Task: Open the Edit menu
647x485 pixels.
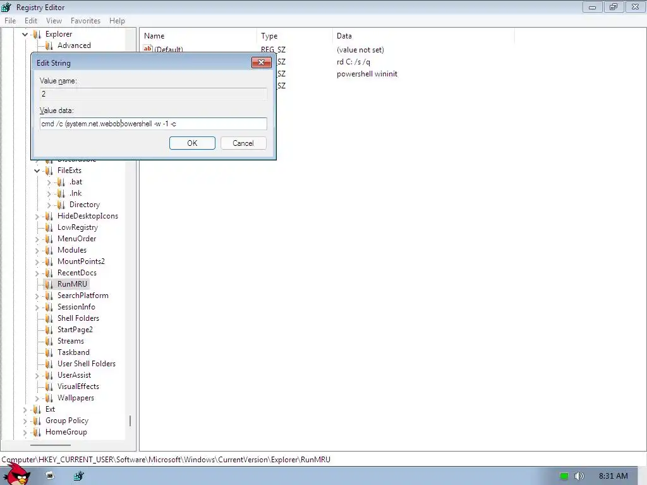Action: pos(31,21)
